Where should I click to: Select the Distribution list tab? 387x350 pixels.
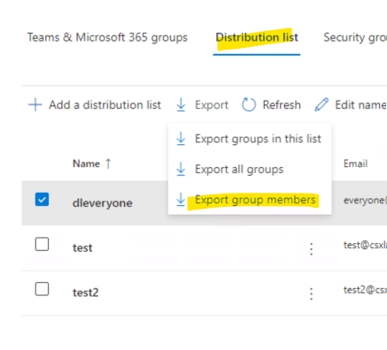tap(257, 37)
